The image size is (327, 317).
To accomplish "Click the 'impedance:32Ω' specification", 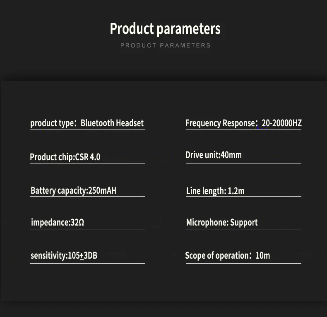I will click(x=58, y=223).
